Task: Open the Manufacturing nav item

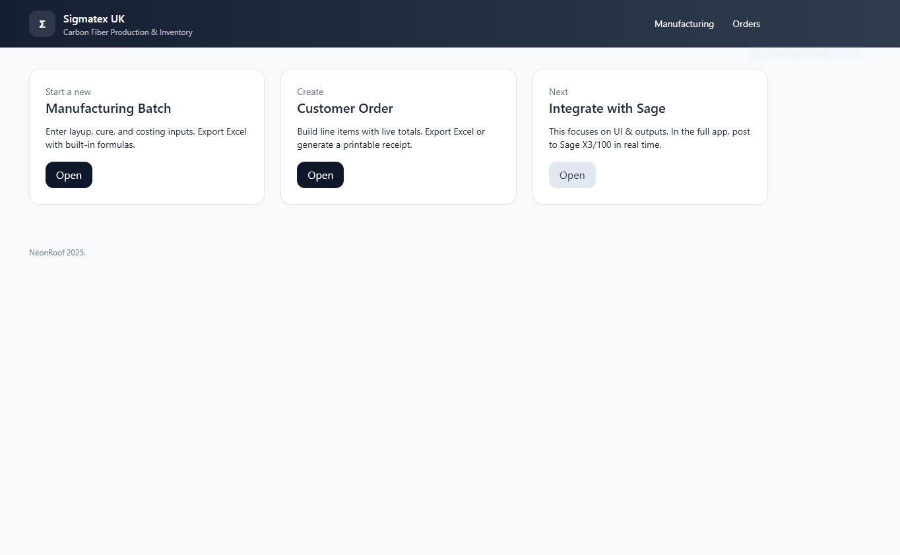Action: [684, 24]
